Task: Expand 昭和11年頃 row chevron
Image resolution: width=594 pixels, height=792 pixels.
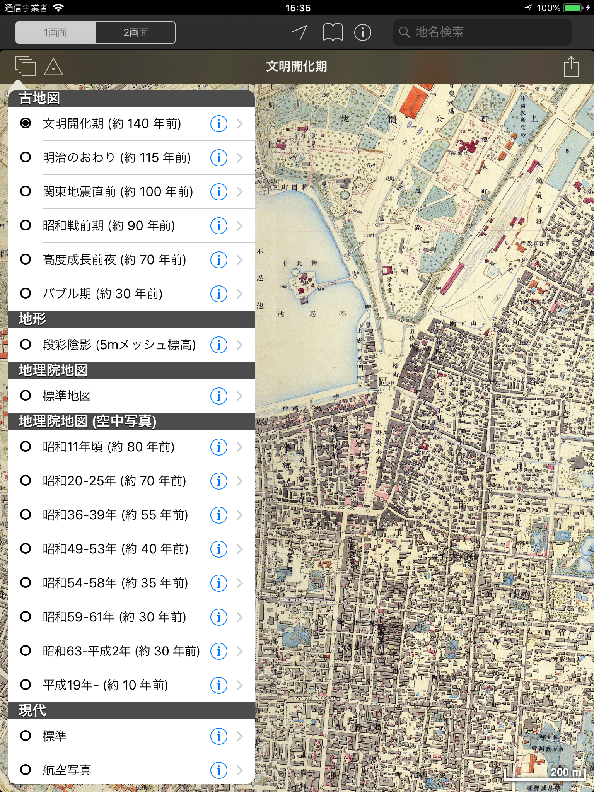Action: (x=240, y=447)
